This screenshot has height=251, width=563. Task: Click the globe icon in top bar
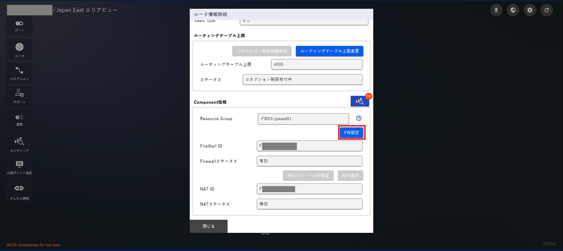pos(513,10)
